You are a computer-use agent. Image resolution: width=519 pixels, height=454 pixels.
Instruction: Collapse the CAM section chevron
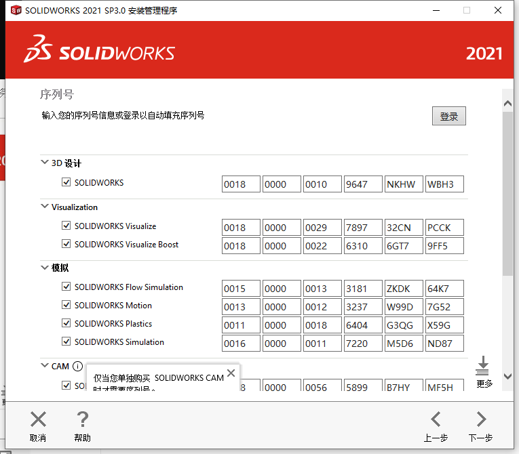click(45, 366)
